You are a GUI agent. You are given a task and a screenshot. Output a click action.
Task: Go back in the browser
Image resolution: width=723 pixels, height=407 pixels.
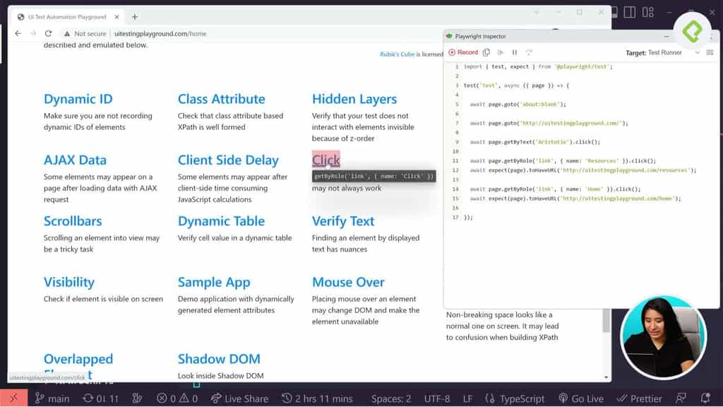18,34
